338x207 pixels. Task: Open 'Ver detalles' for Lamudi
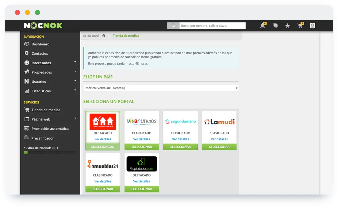[219, 139]
